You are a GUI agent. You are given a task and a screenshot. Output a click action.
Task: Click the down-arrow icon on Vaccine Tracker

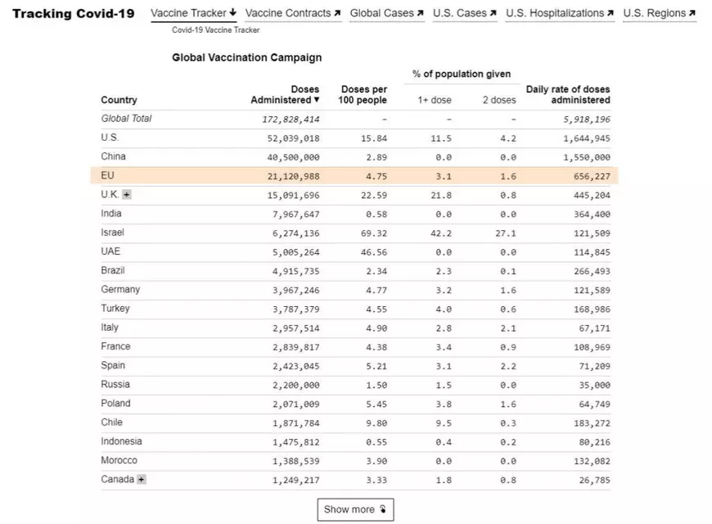(x=233, y=12)
